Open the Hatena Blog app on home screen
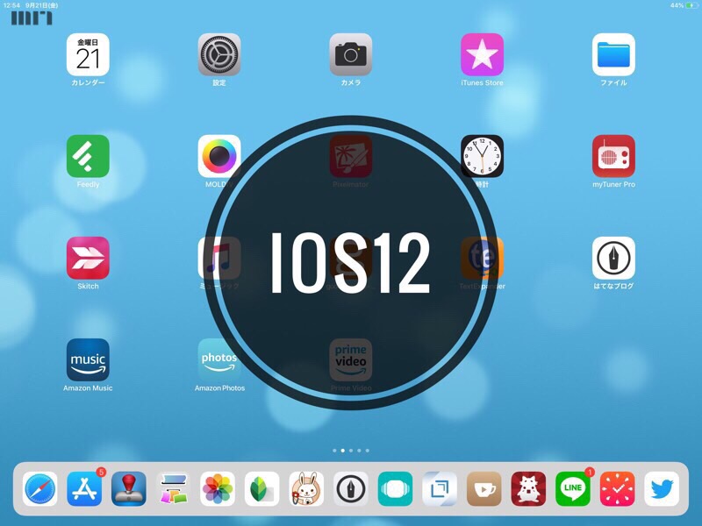Screen dimensions: 702x526 pos(613,258)
